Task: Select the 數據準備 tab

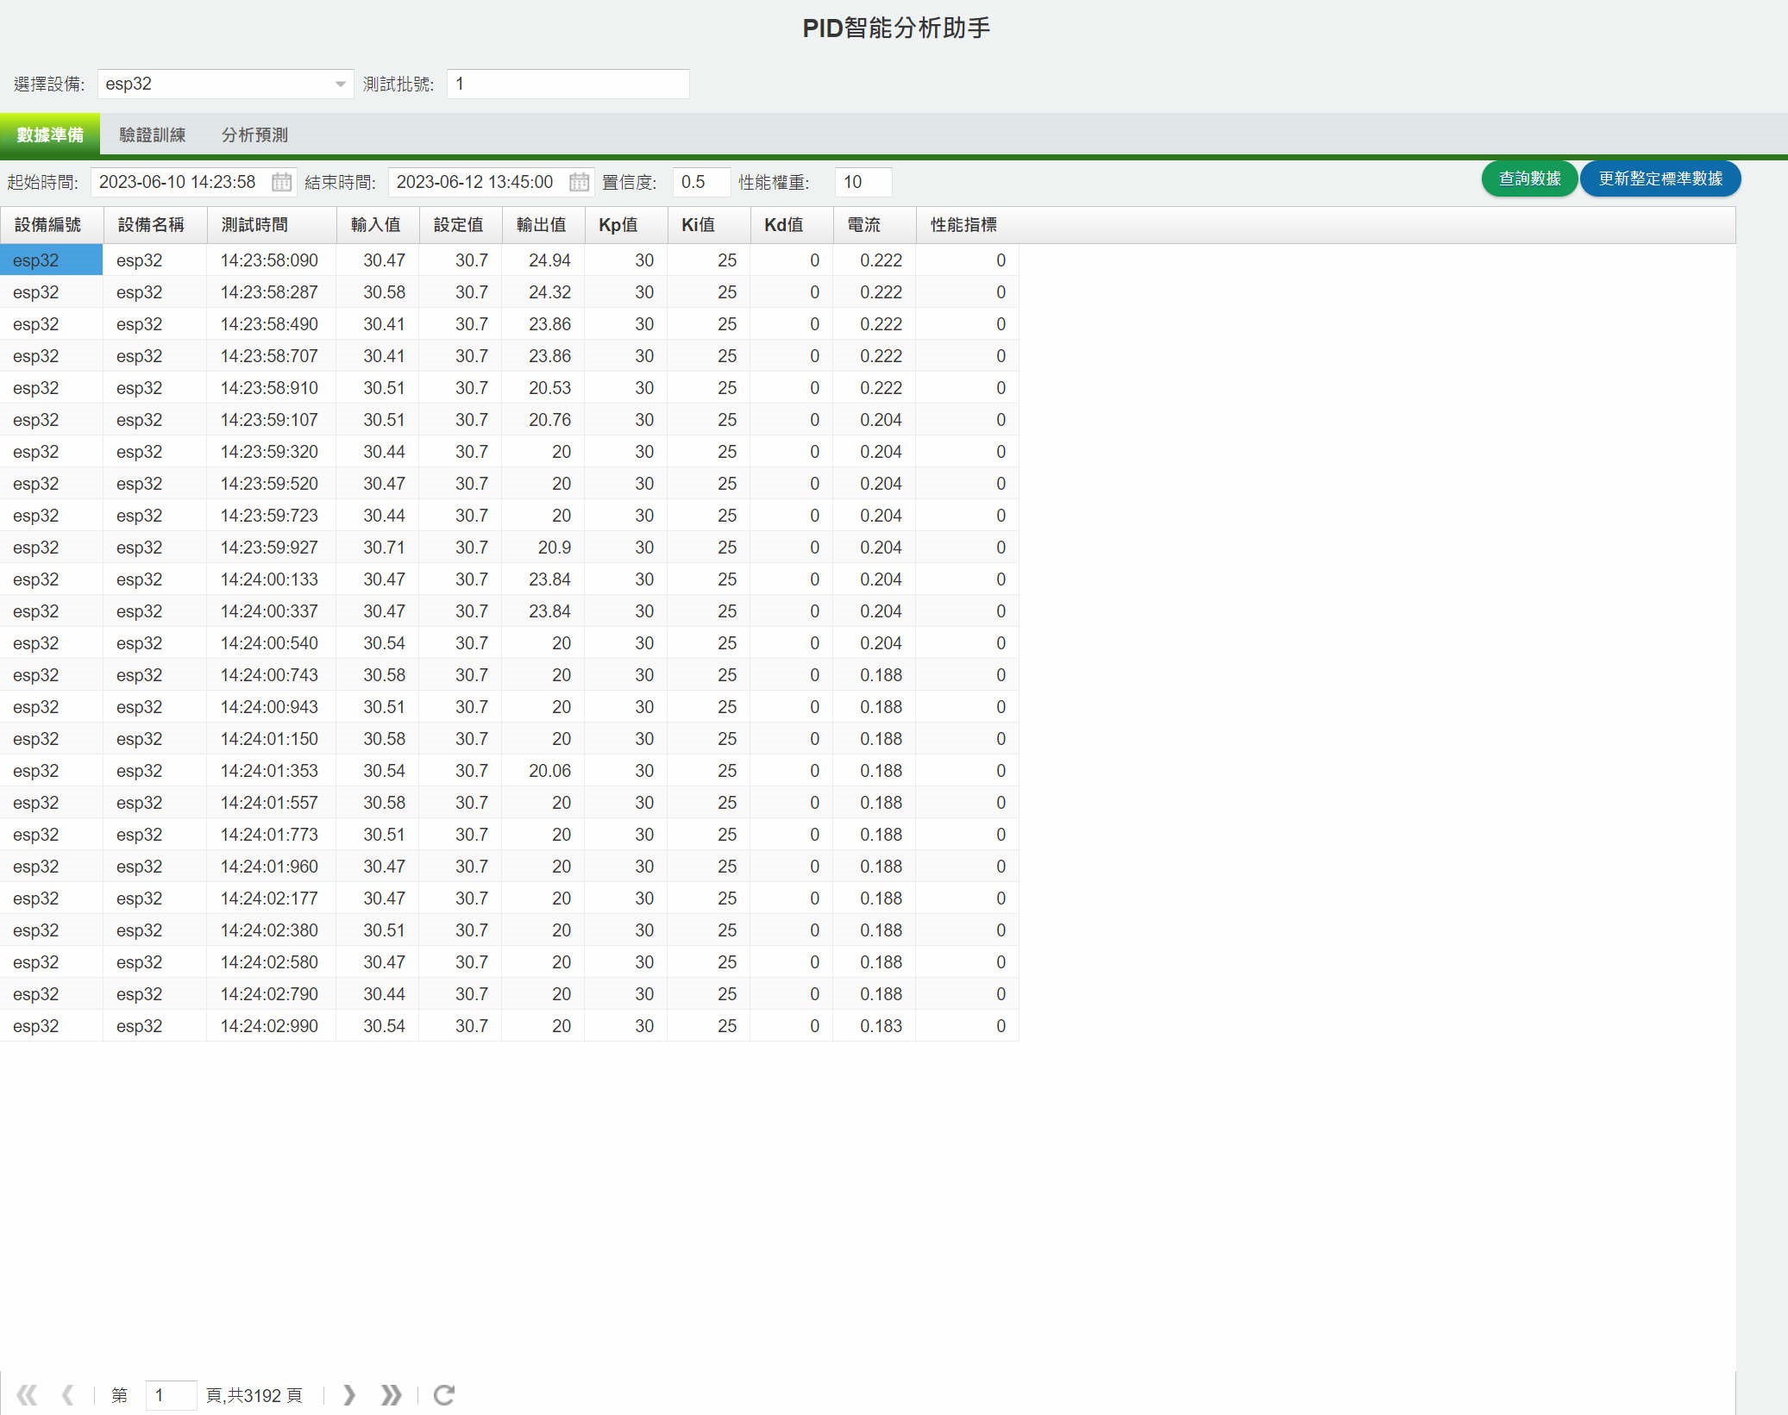Action: tap(50, 135)
